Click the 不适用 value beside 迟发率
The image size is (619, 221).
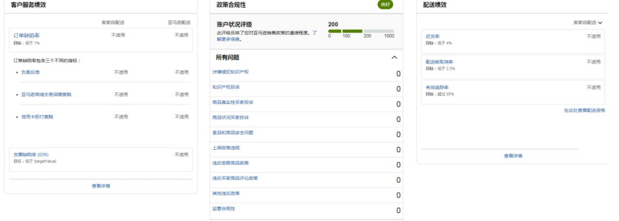pyautogui.click(x=593, y=36)
